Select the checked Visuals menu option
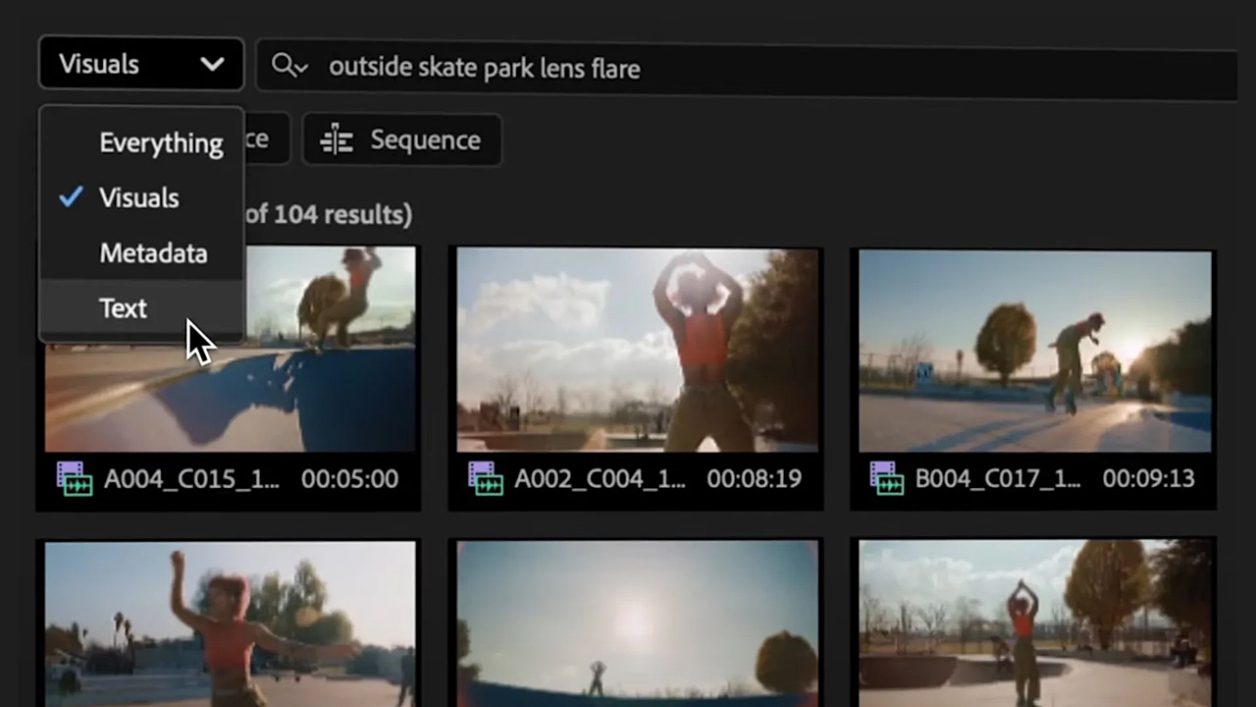This screenshot has width=1256, height=707. click(x=141, y=198)
